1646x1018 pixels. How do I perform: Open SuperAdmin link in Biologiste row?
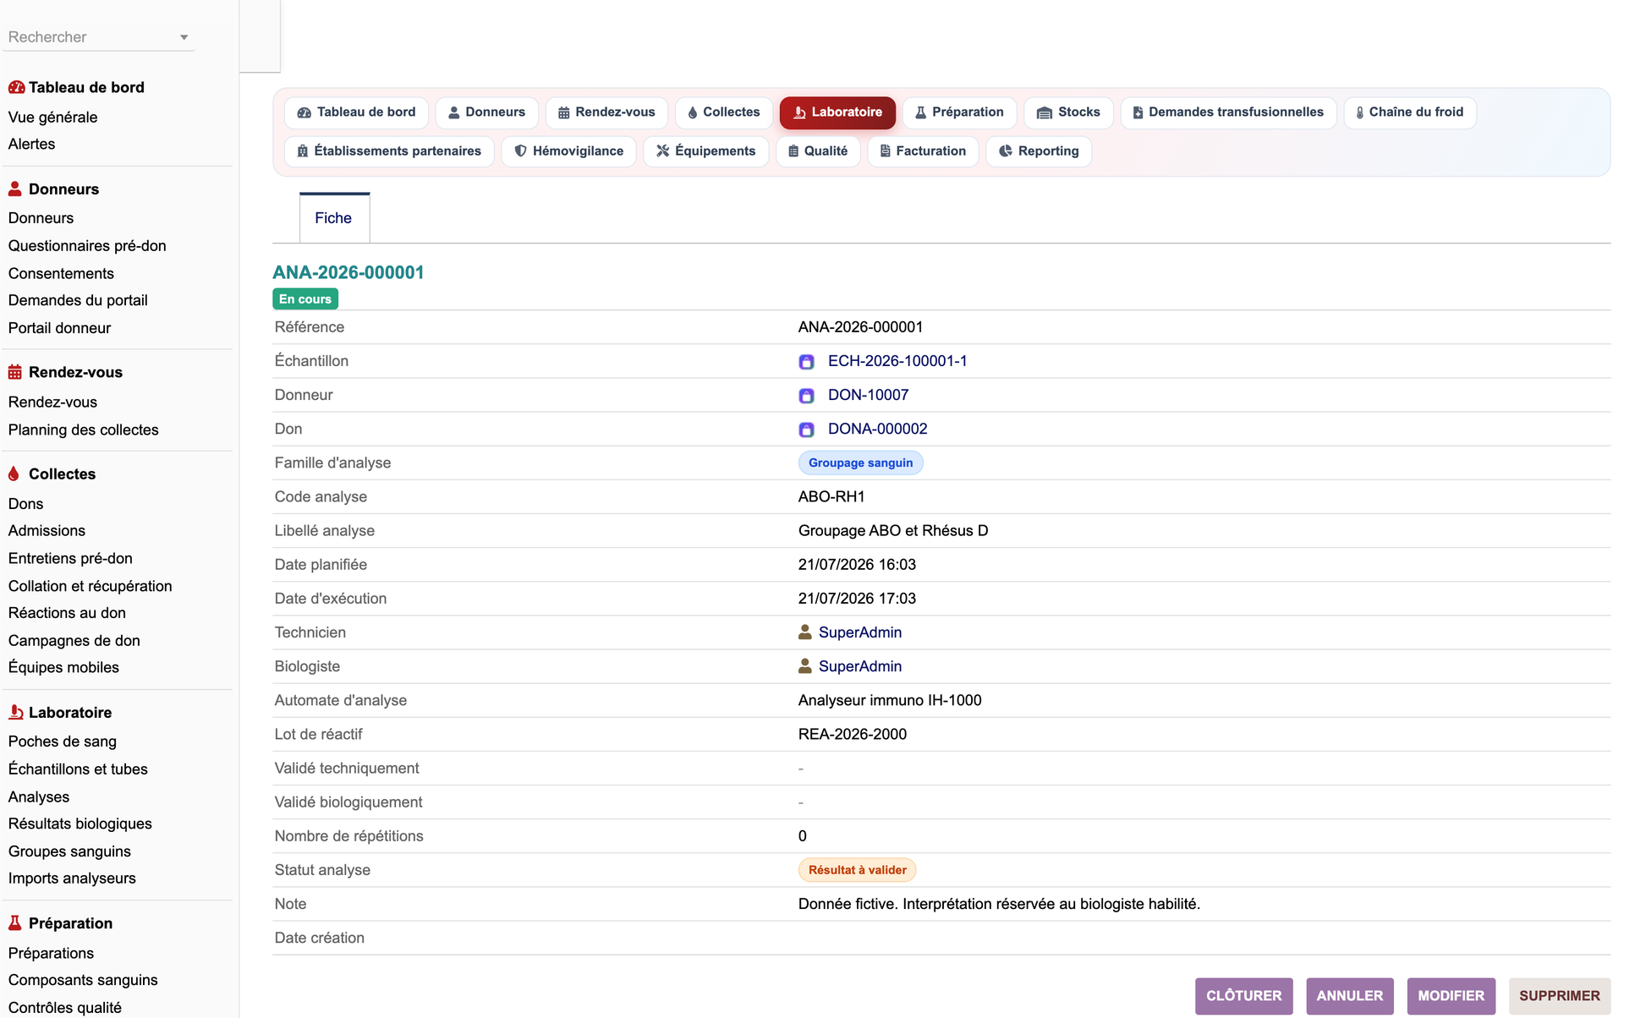tap(859, 666)
